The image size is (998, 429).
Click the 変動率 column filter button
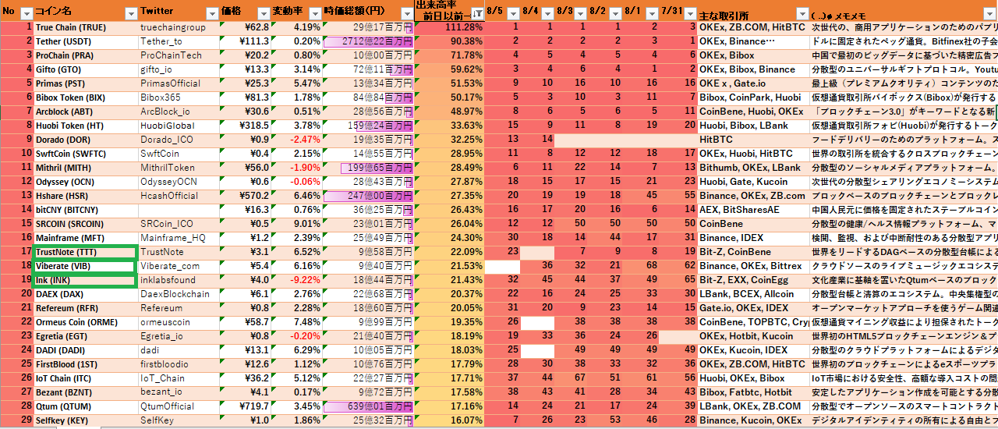click(x=313, y=13)
